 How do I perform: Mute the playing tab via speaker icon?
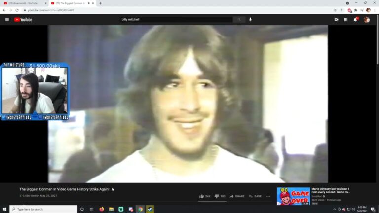[89, 3]
